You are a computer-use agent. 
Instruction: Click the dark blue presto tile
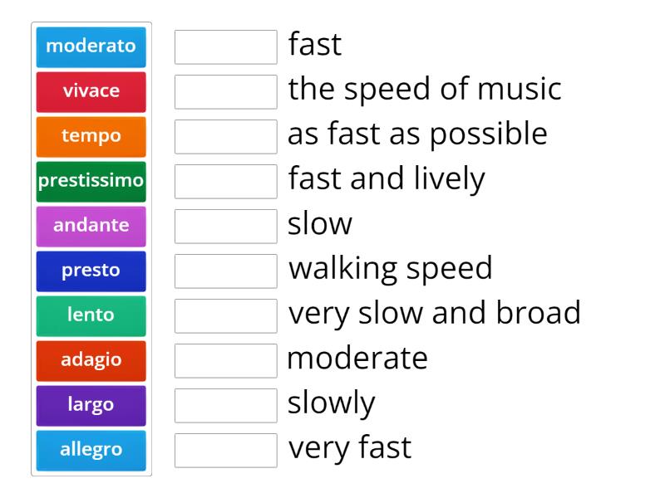(x=91, y=271)
